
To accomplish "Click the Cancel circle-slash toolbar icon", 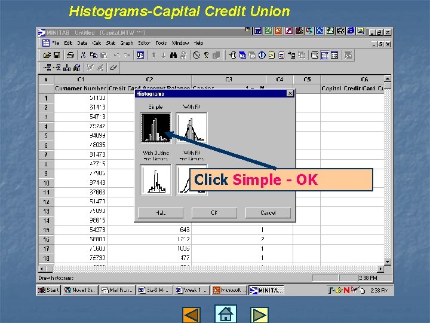I will click(x=196, y=55).
